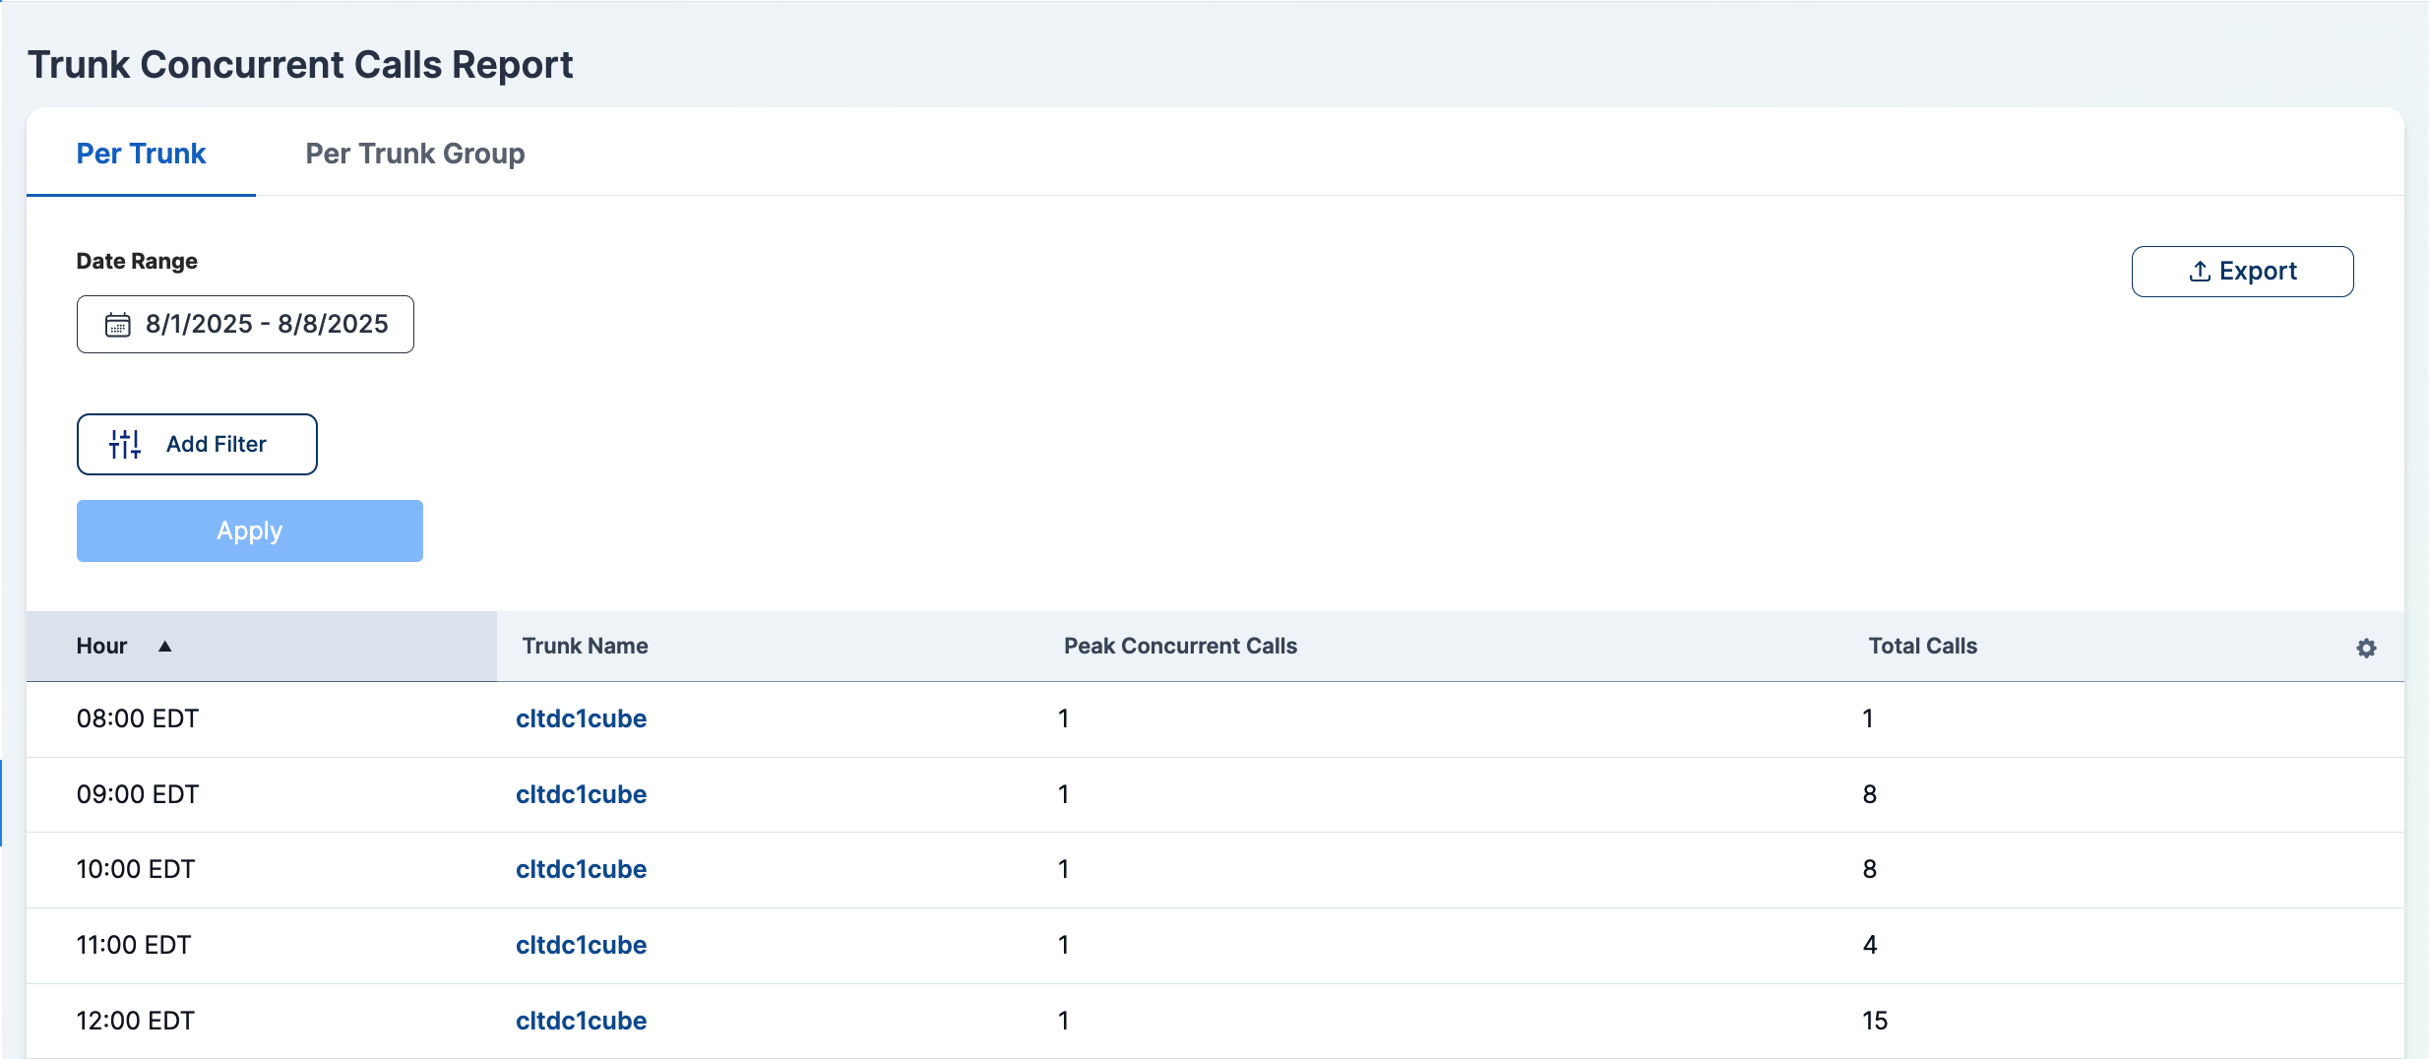Screen dimensions: 2429x1059
Task: Select the Per Trunk tab
Action: [141, 154]
